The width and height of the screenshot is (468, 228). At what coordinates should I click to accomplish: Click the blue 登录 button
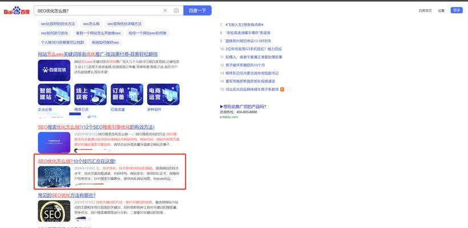click(x=457, y=10)
